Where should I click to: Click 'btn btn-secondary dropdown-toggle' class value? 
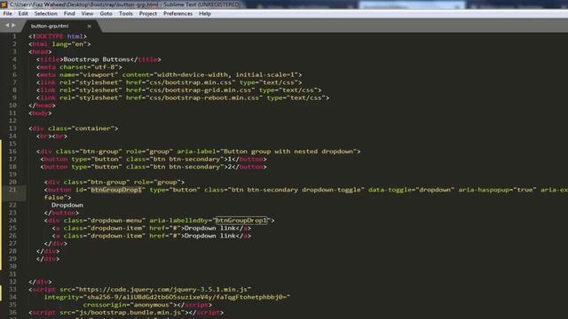point(296,190)
